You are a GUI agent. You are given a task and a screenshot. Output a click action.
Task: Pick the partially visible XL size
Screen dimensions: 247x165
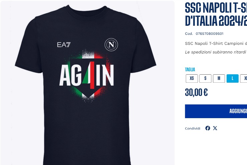[244, 78]
